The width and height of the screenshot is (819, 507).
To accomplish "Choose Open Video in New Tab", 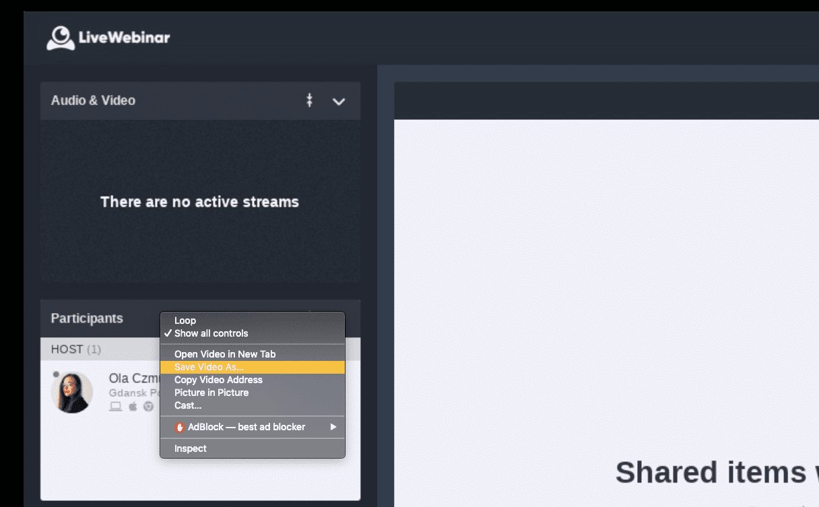I will coord(225,354).
